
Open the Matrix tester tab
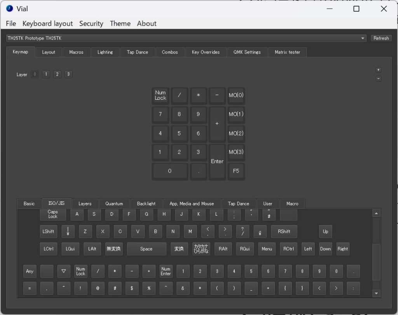[x=287, y=52]
